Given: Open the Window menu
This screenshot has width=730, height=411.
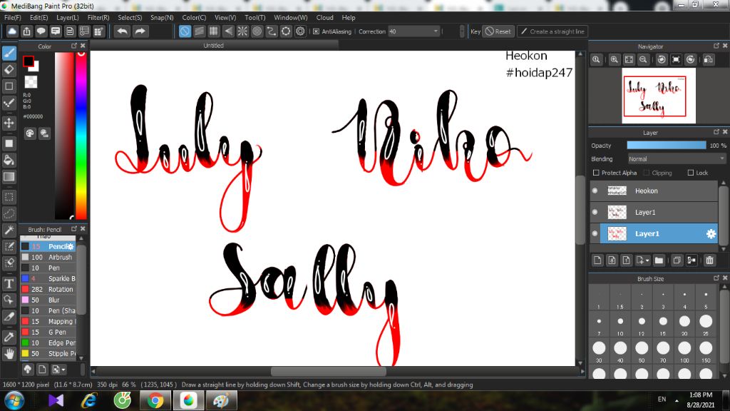Looking at the screenshot, I should click(x=291, y=18).
